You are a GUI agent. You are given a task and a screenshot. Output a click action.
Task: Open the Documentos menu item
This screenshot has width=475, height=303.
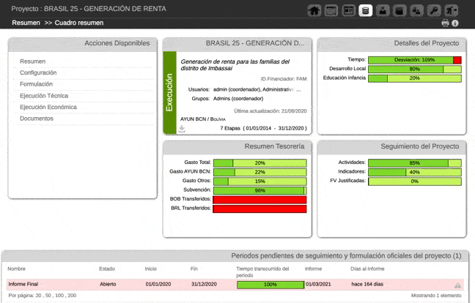[36, 119]
